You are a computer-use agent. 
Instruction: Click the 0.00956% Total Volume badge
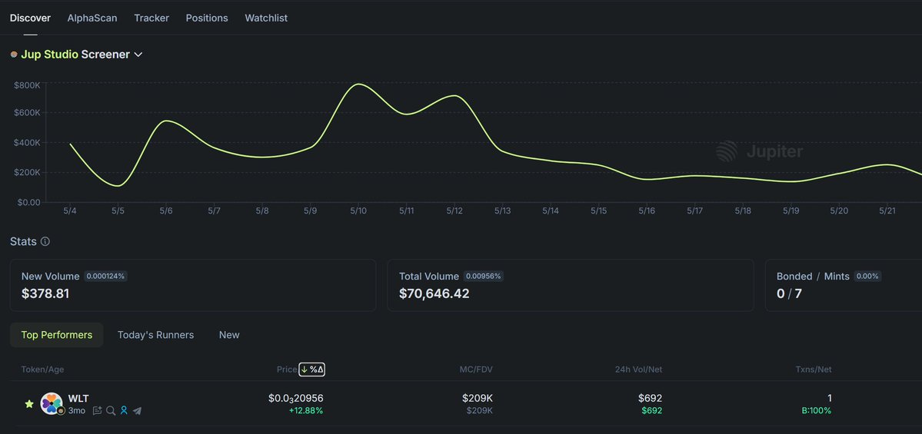click(484, 276)
